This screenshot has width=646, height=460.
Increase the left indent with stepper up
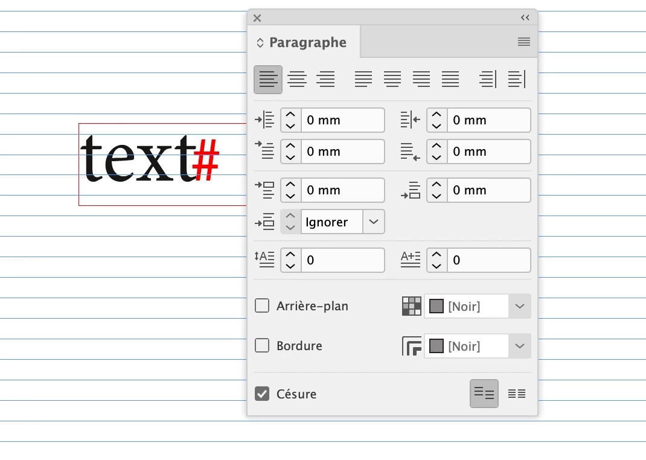click(290, 115)
